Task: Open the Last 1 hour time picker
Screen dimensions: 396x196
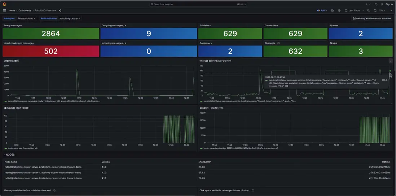Action: (354, 10)
